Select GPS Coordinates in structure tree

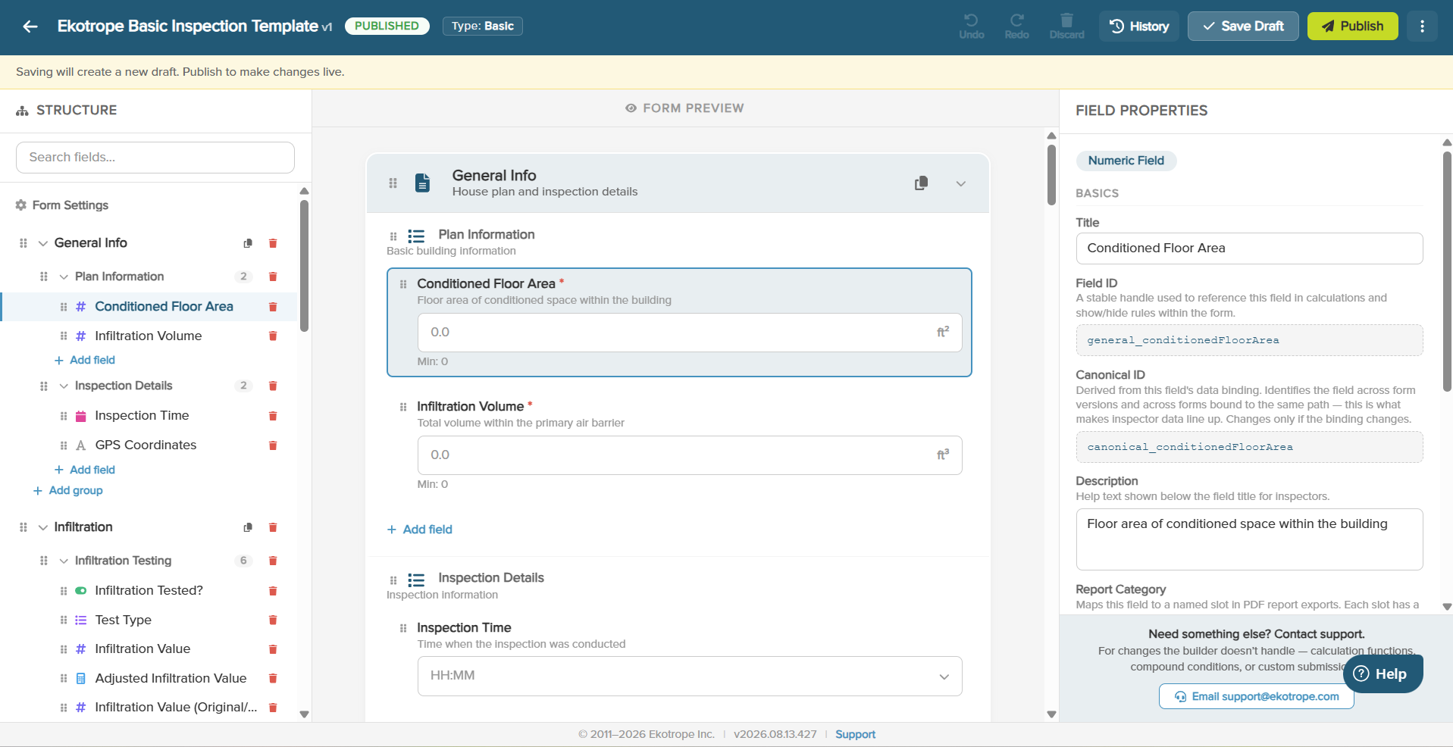pyautogui.click(x=146, y=445)
